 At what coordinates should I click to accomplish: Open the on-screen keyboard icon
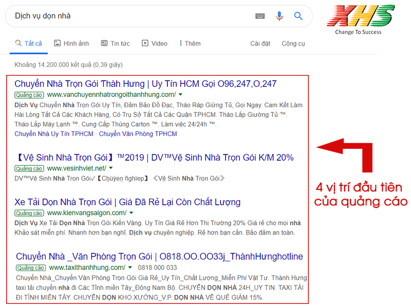[x=260, y=16]
